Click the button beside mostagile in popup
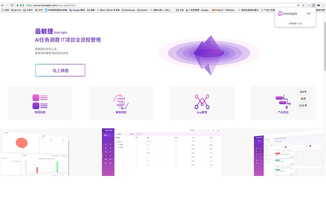Viewport: 326px width, 204px height. click(309, 14)
